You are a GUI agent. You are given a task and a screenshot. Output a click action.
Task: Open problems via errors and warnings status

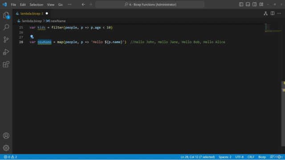10,157
